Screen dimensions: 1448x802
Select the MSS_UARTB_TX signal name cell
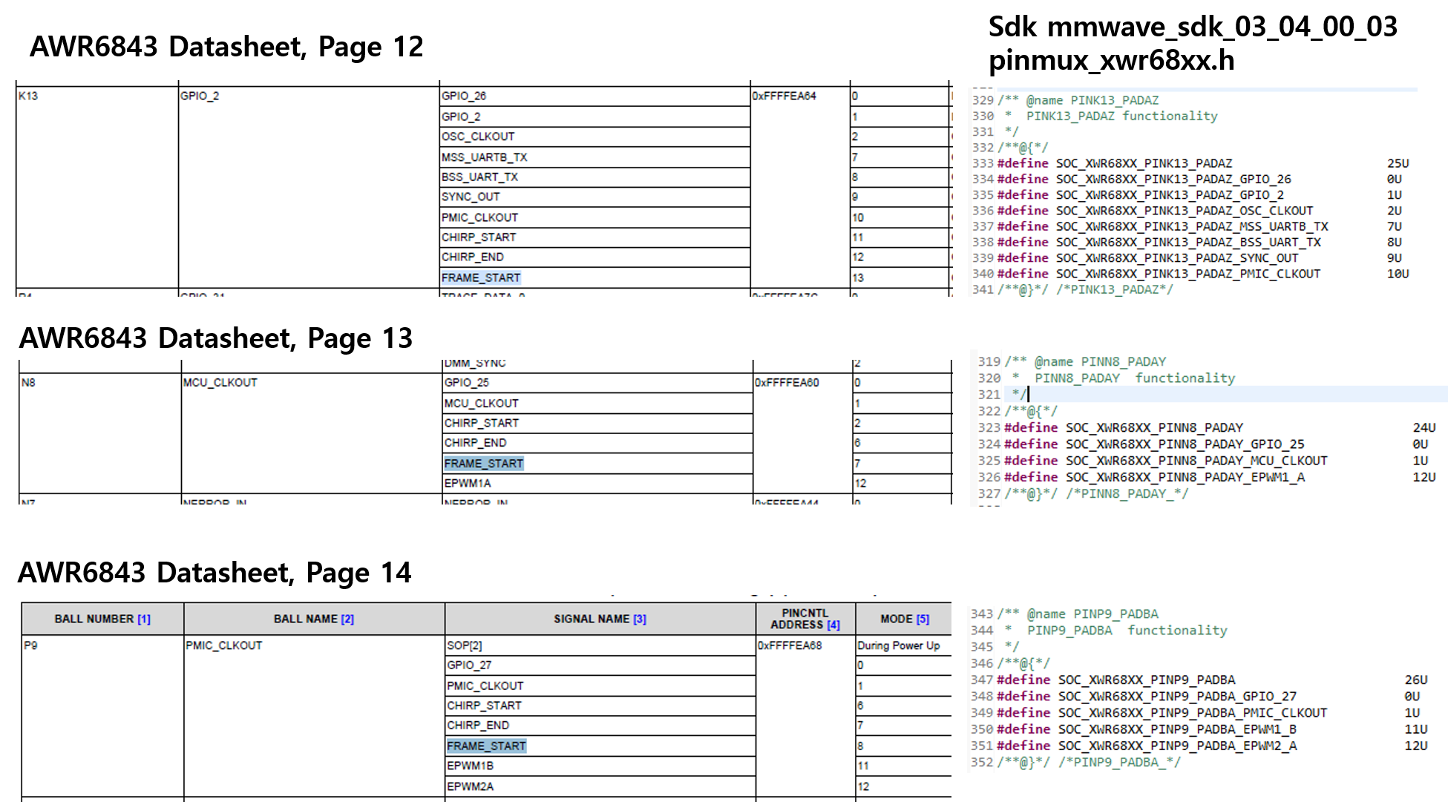coord(594,157)
